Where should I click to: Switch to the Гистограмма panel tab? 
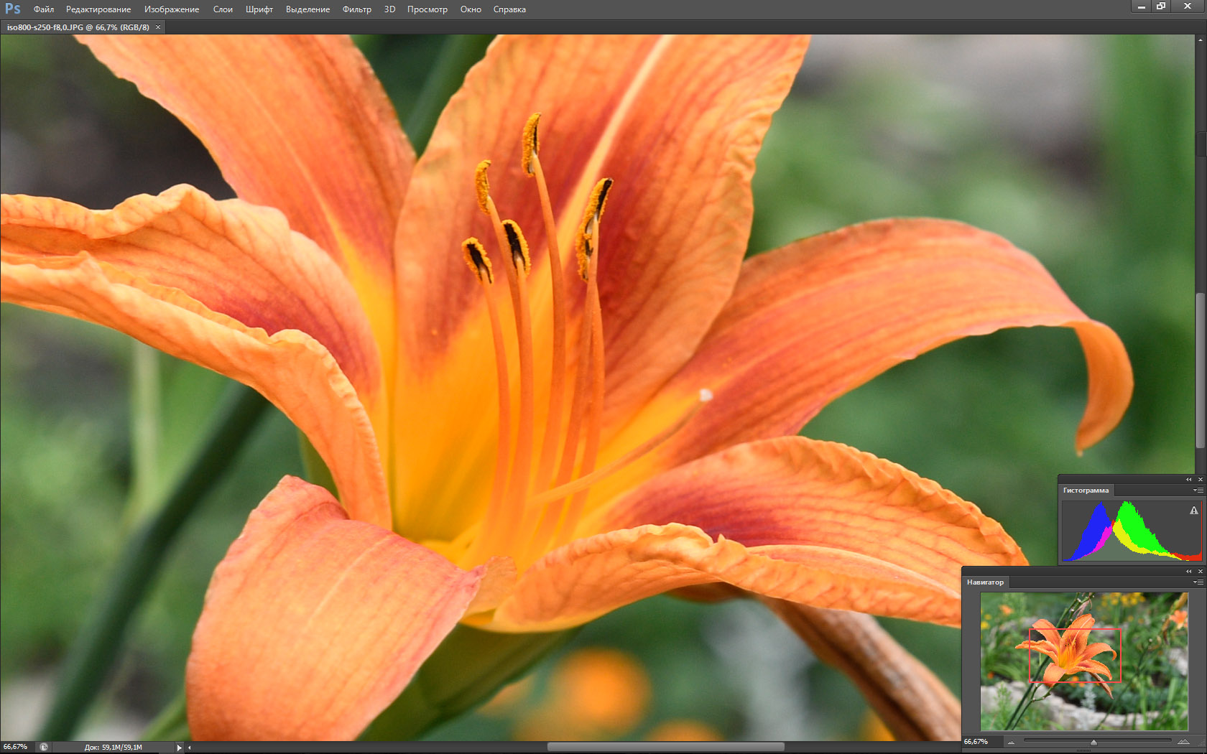click(x=1086, y=490)
